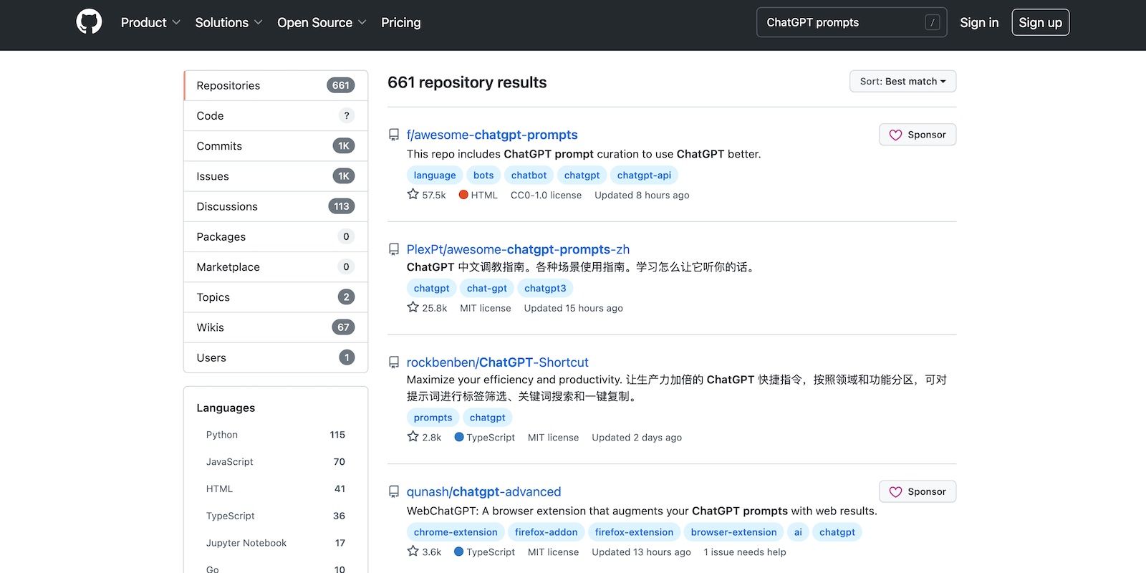Expand the Solutions menu
This screenshot has height=573, width=1146.
(x=228, y=22)
